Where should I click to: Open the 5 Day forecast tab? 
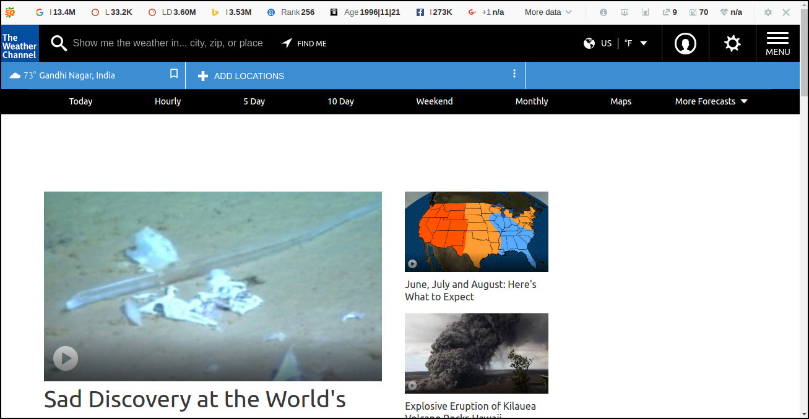[x=254, y=101]
